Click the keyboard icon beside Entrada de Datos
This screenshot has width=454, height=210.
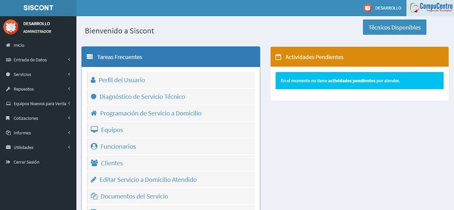tap(8, 60)
